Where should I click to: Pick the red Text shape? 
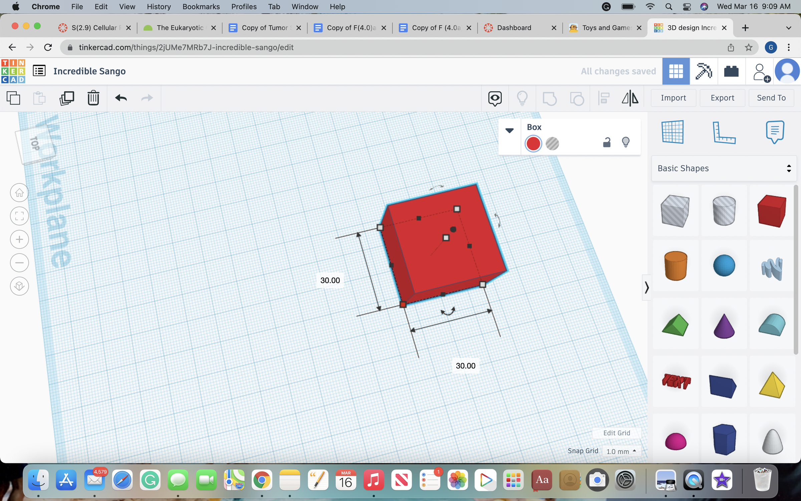(676, 382)
